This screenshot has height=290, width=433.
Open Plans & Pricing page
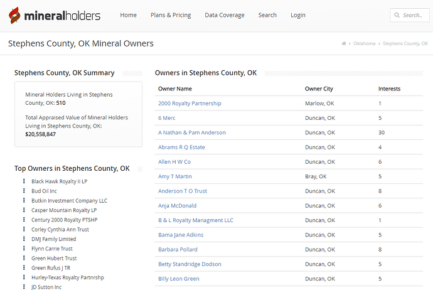pyautogui.click(x=171, y=15)
